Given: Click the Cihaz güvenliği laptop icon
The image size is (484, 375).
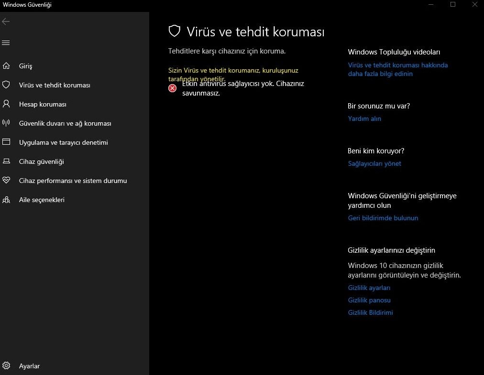Looking at the screenshot, I should pyautogui.click(x=6, y=161).
